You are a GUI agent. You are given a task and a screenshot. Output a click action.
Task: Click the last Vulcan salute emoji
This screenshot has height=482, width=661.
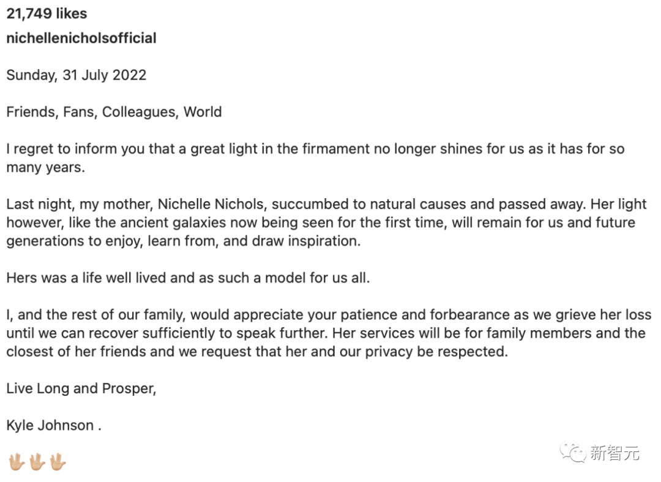58,461
